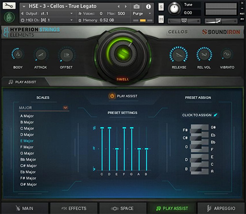The height and width of the screenshot is (214, 246).
Task: Select the Eb Major scale
Action: pos(28,172)
